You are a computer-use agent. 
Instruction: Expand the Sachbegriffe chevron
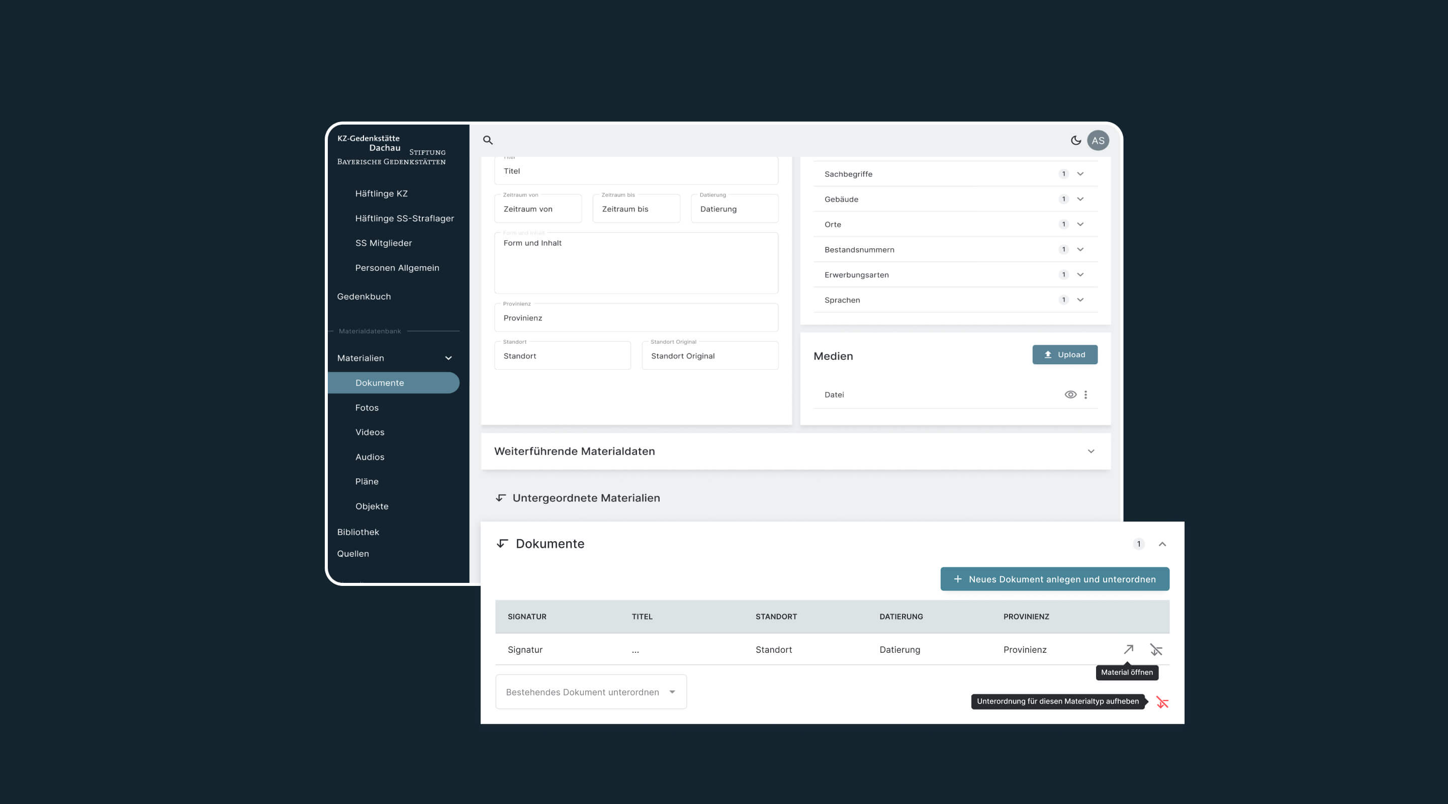1080,174
